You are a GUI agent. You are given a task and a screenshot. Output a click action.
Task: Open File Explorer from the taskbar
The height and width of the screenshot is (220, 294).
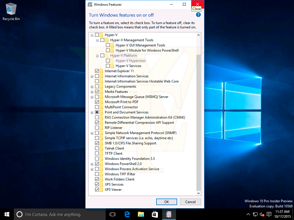pyautogui.click(x=141, y=214)
